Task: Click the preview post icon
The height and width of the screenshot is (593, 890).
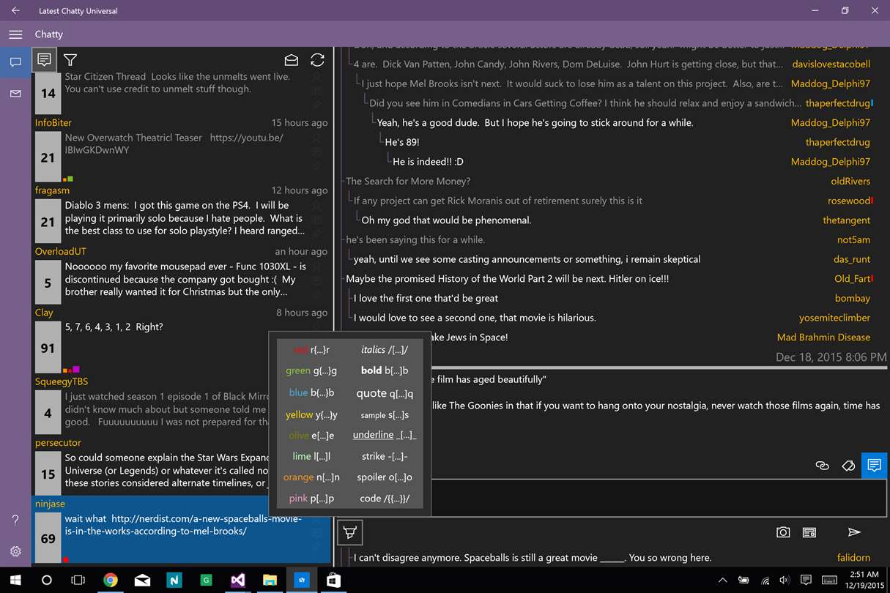Action: [x=809, y=532]
